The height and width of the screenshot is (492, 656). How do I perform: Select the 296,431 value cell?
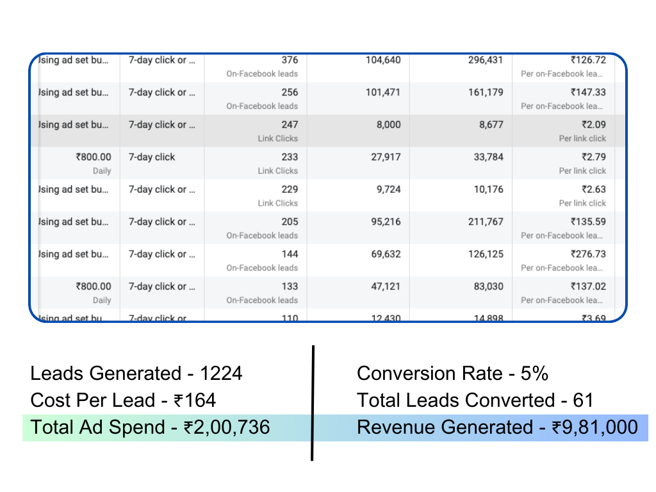pos(486,60)
